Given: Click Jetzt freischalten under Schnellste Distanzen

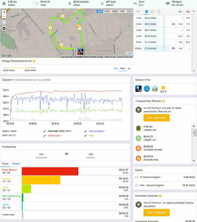Looking at the screenshot, I should [156, 212].
